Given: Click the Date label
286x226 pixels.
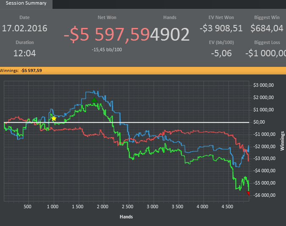Looking at the screenshot, I should point(25,17).
